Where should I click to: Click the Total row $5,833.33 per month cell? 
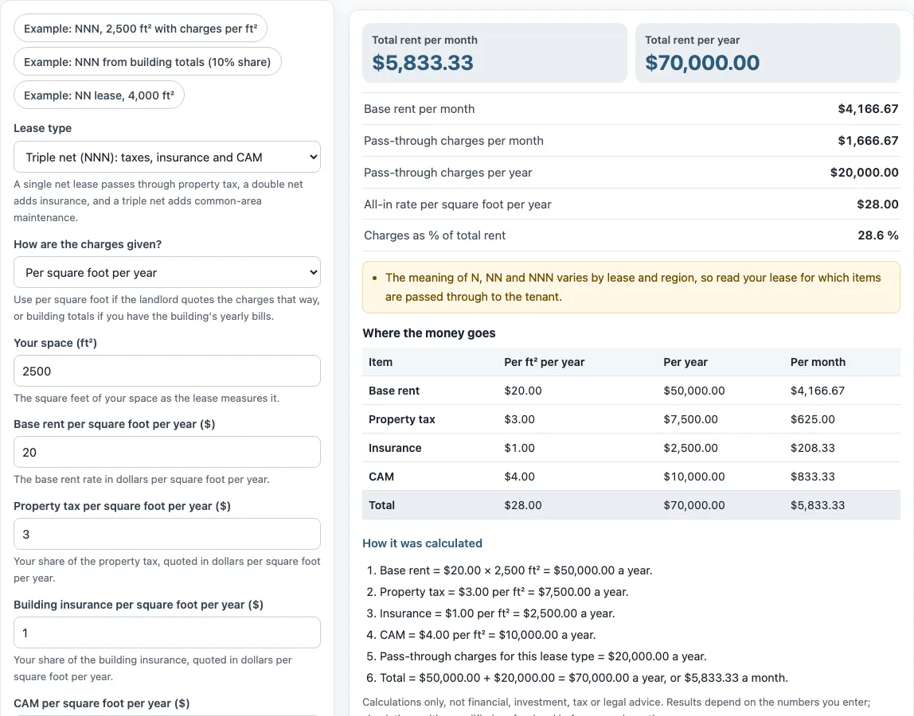tap(817, 505)
